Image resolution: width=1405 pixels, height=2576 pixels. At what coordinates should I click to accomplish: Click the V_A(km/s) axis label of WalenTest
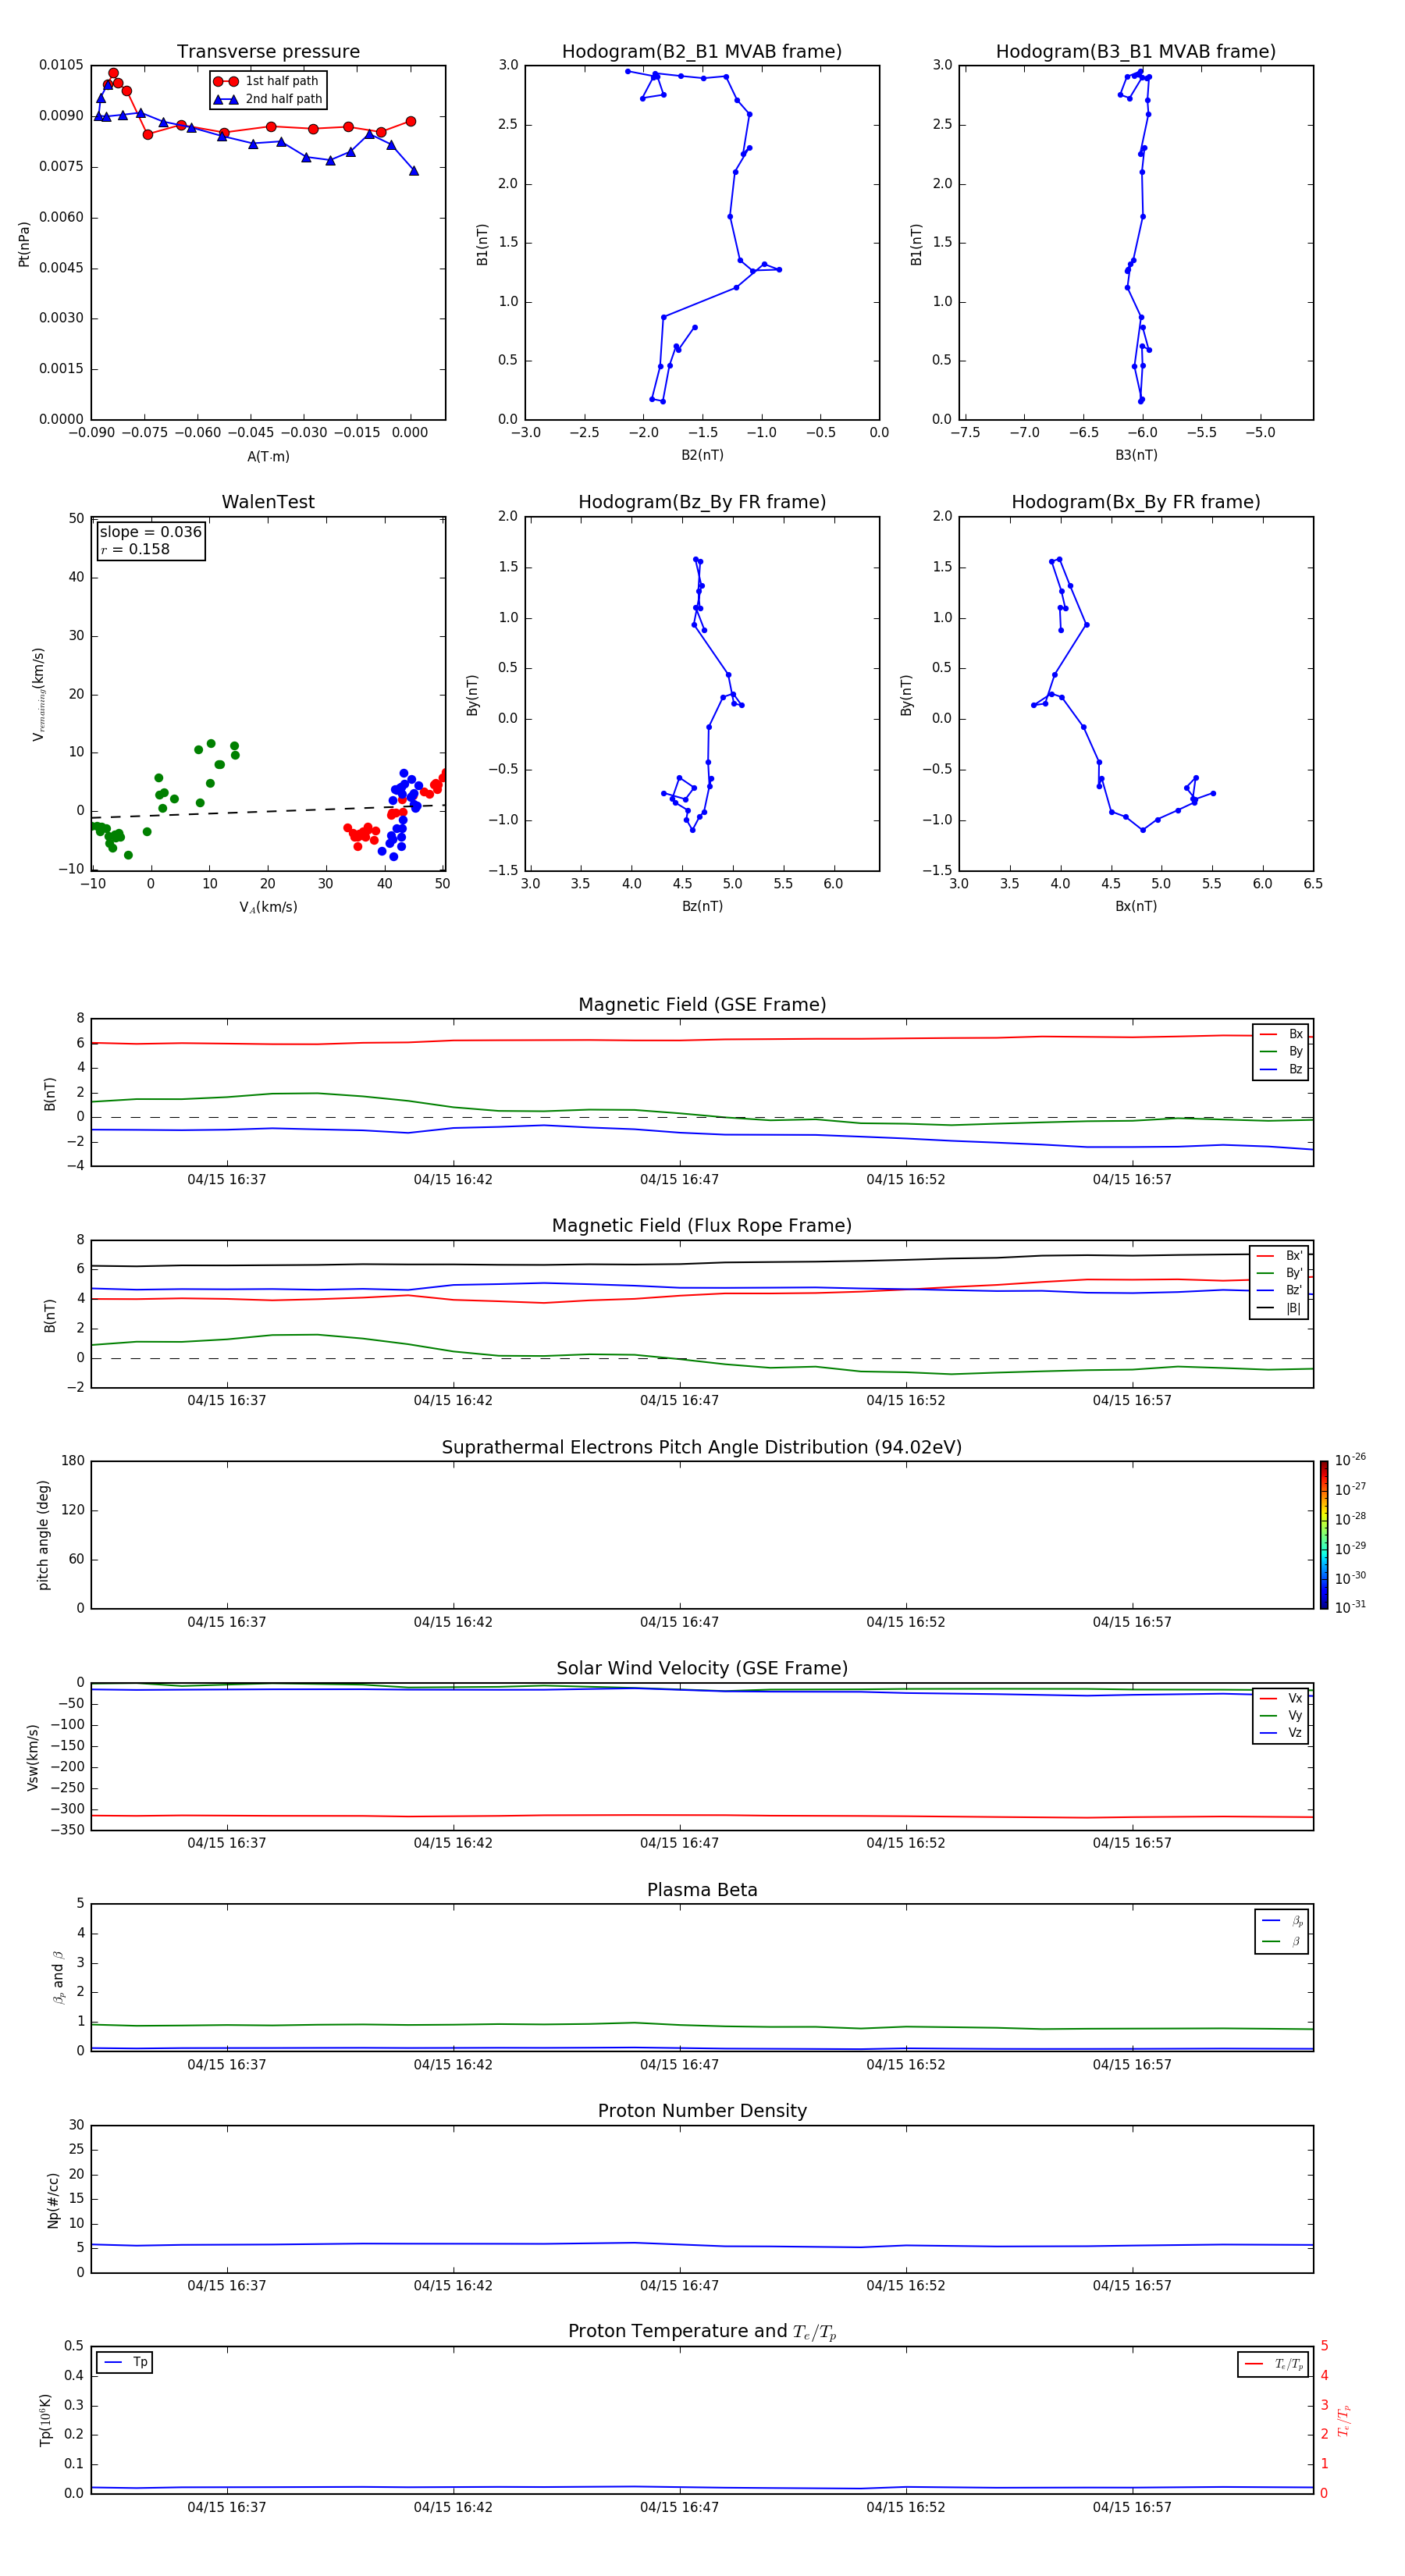click(x=268, y=907)
